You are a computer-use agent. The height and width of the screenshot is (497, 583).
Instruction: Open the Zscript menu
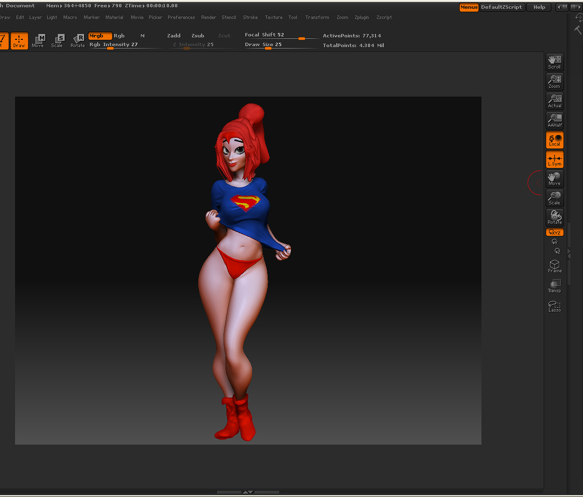pos(384,17)
